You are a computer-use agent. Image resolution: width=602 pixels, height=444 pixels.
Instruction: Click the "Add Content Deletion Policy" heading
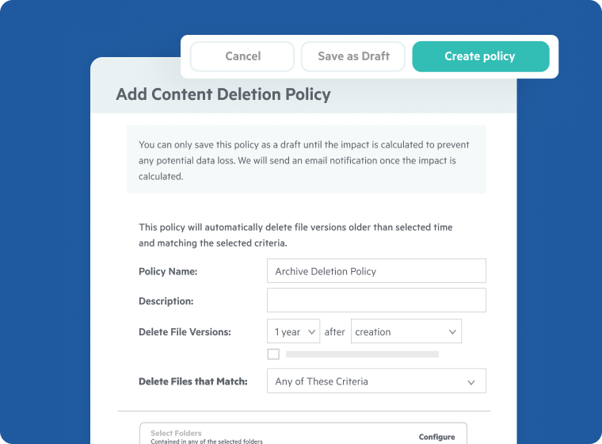click(x=223, y=94)
